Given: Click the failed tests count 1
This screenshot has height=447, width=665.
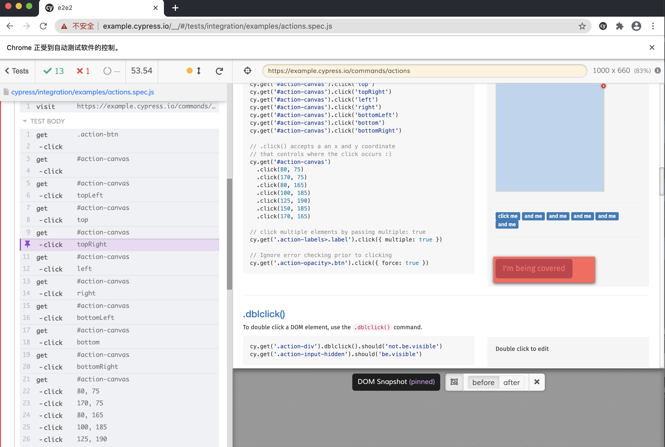Looking at the screenshot, I should (x=84, y=71).
